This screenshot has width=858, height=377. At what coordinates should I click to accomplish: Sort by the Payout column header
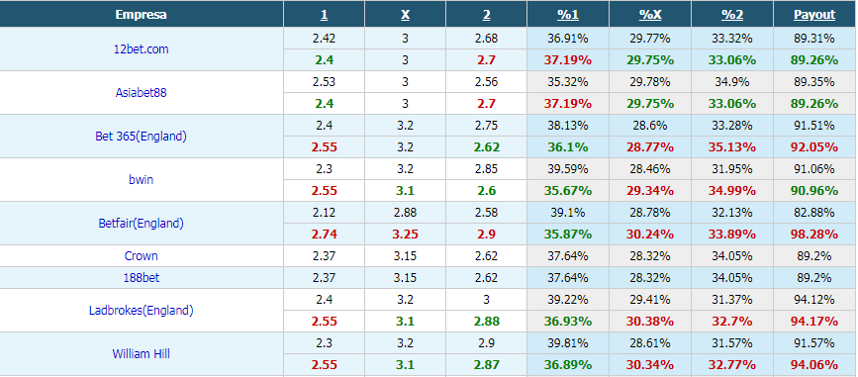tap(814, 15)
